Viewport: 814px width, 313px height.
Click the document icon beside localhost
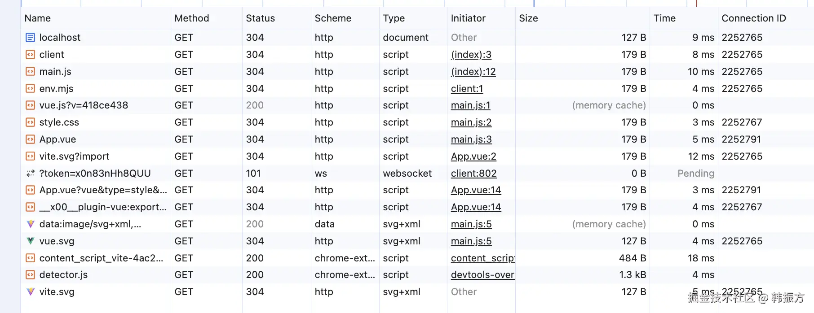[30, 38]
